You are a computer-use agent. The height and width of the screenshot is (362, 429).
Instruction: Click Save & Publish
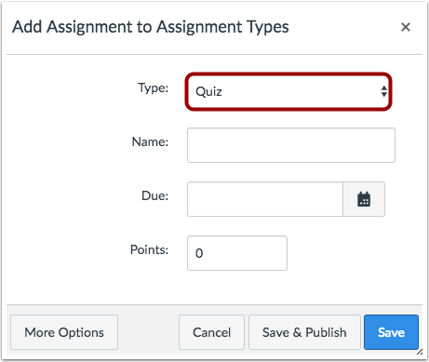tap(304, 332)
